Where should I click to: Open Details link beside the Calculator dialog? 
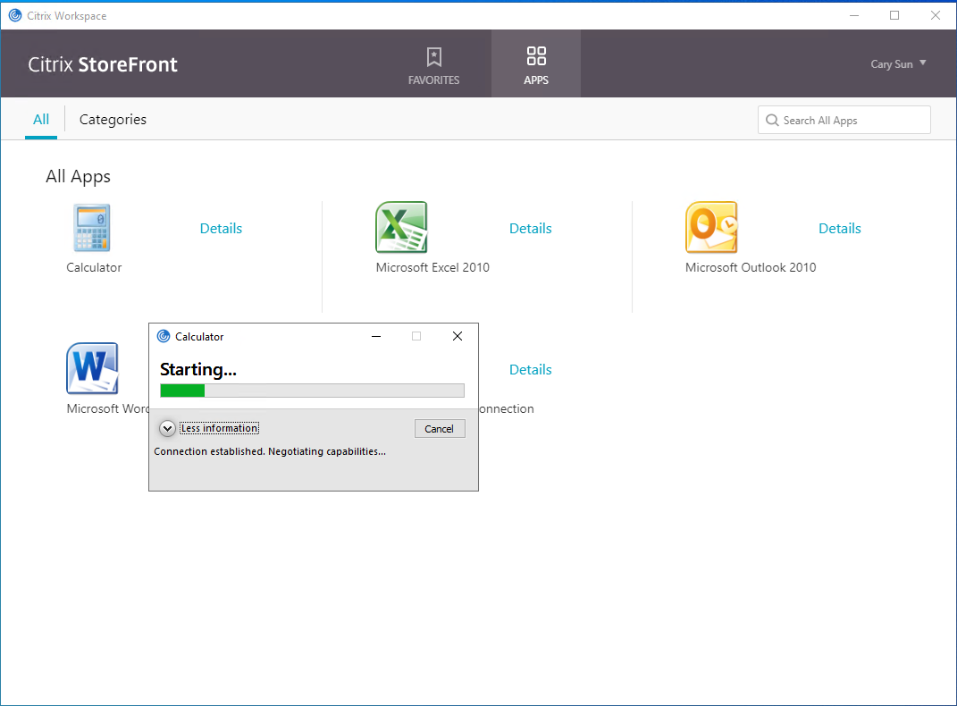531,369
